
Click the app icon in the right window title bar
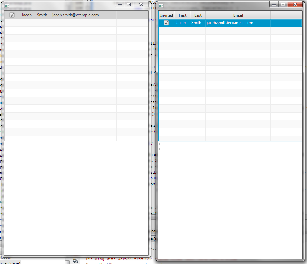[x=161, y=6]
